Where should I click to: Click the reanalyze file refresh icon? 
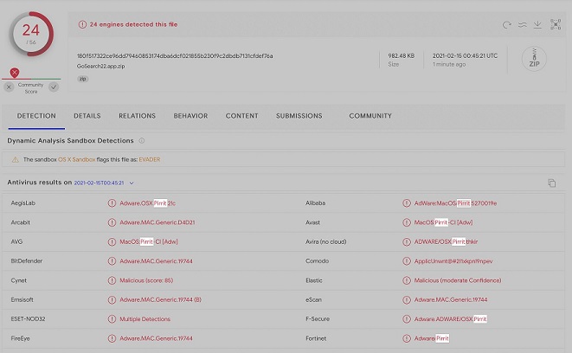(507, 25)
